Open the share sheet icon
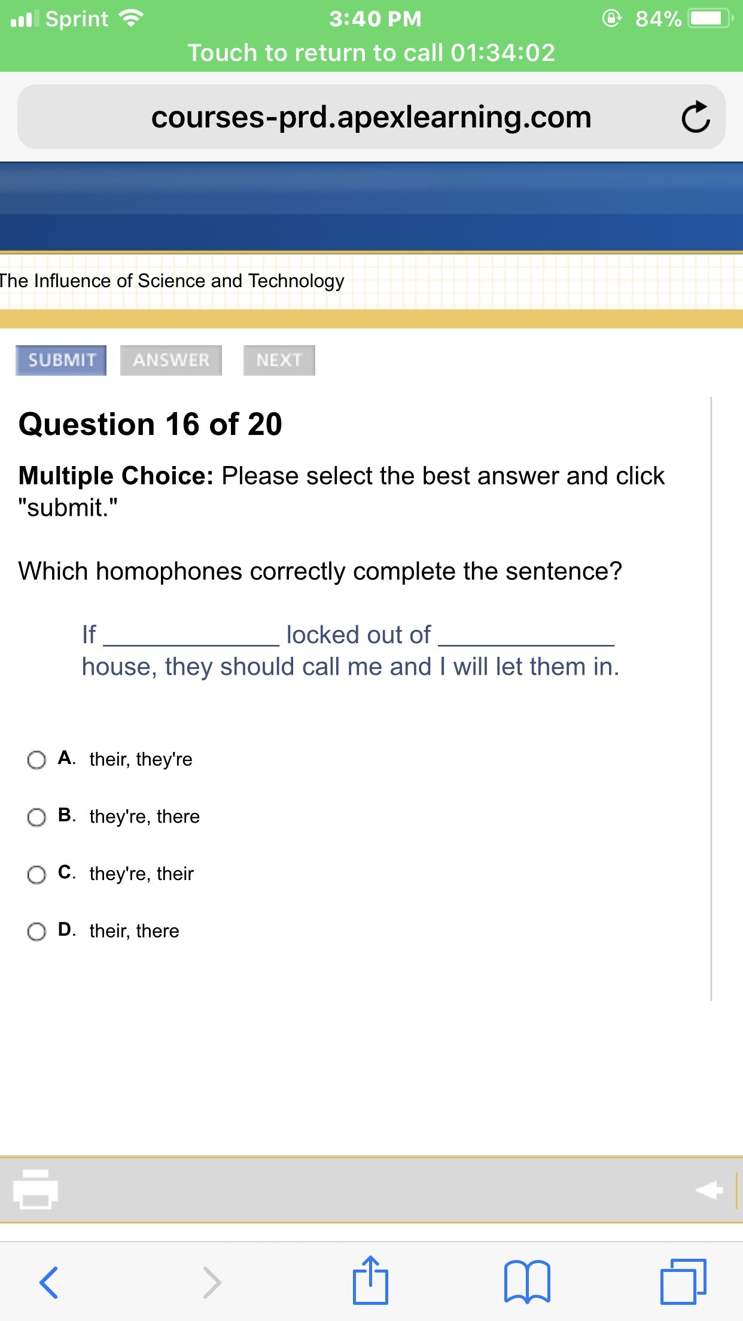Image resolution: width=743 pixels, height=1321 pixels. [x=370, y=1281]
